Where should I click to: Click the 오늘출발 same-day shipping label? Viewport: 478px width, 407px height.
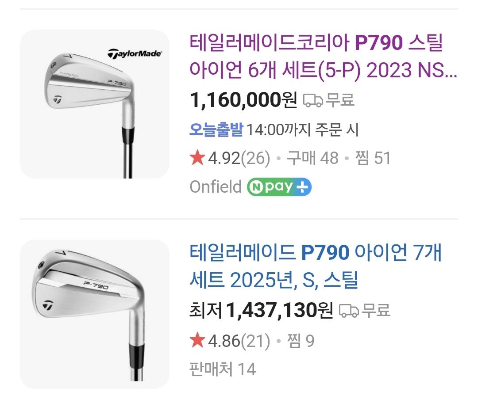[216, 130]
